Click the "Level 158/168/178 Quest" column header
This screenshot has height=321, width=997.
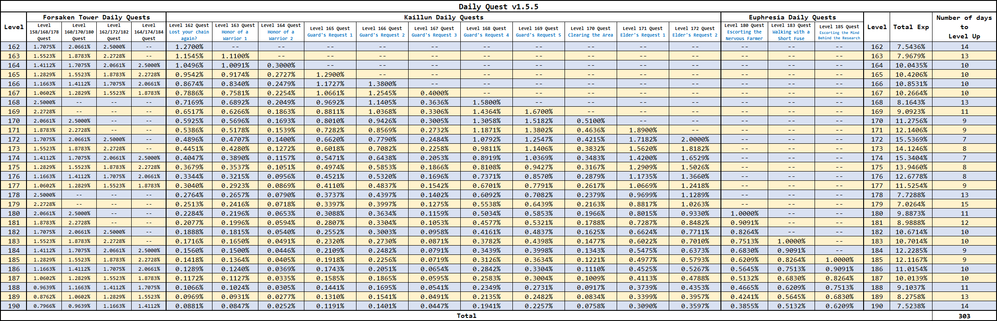pyautogui.click(x=44, y=32)
